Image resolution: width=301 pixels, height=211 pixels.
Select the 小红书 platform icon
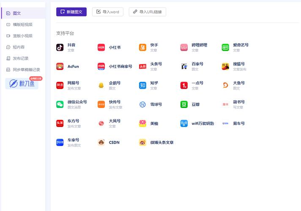pyautogui.click(x=101, y=47)
